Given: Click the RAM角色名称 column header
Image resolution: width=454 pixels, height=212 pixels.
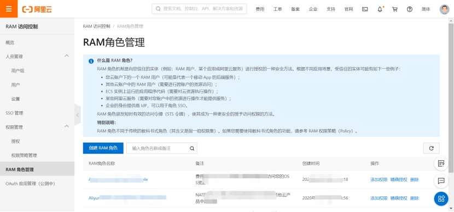Looking at the screenshot, I should click(102, 163).
